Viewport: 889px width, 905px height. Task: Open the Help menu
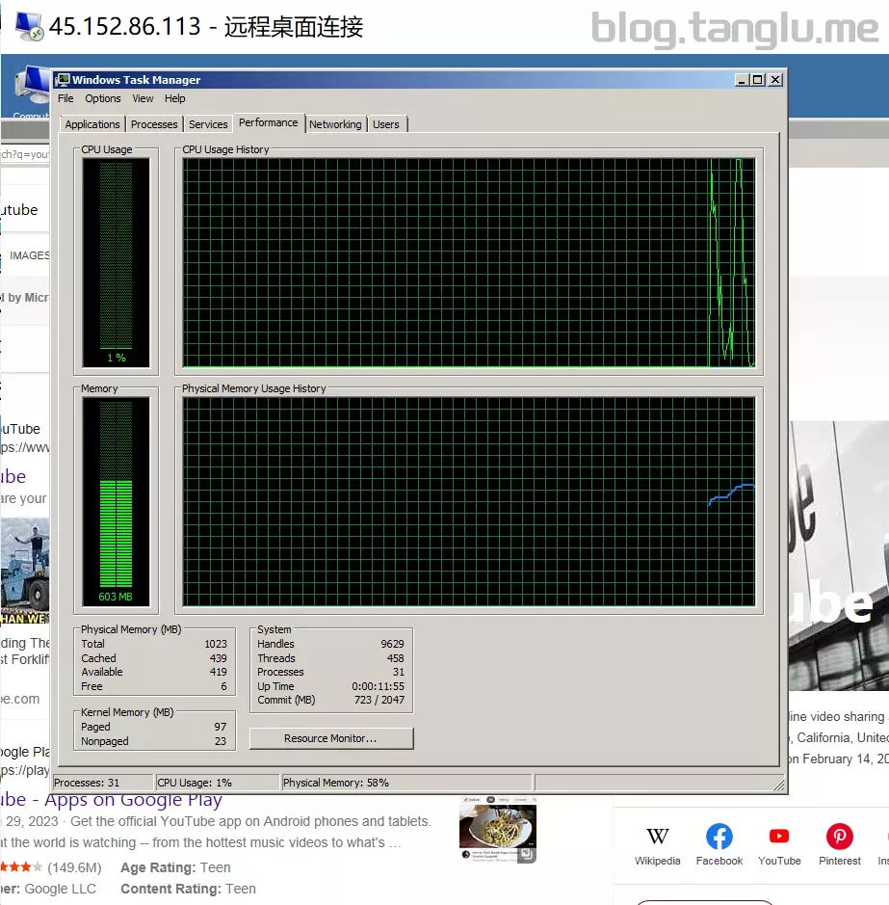pyautogui.click(x=174, y=98)
